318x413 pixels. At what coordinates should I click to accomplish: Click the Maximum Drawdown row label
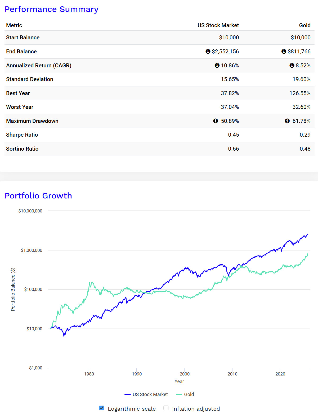point(32,121)
